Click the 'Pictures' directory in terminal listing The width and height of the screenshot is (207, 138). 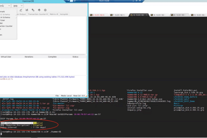pos(178,106)
